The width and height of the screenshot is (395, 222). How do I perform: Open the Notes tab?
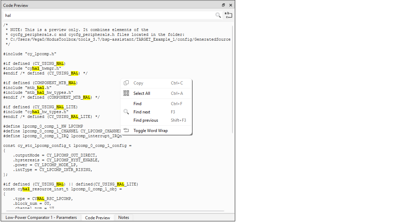point(123,218)
